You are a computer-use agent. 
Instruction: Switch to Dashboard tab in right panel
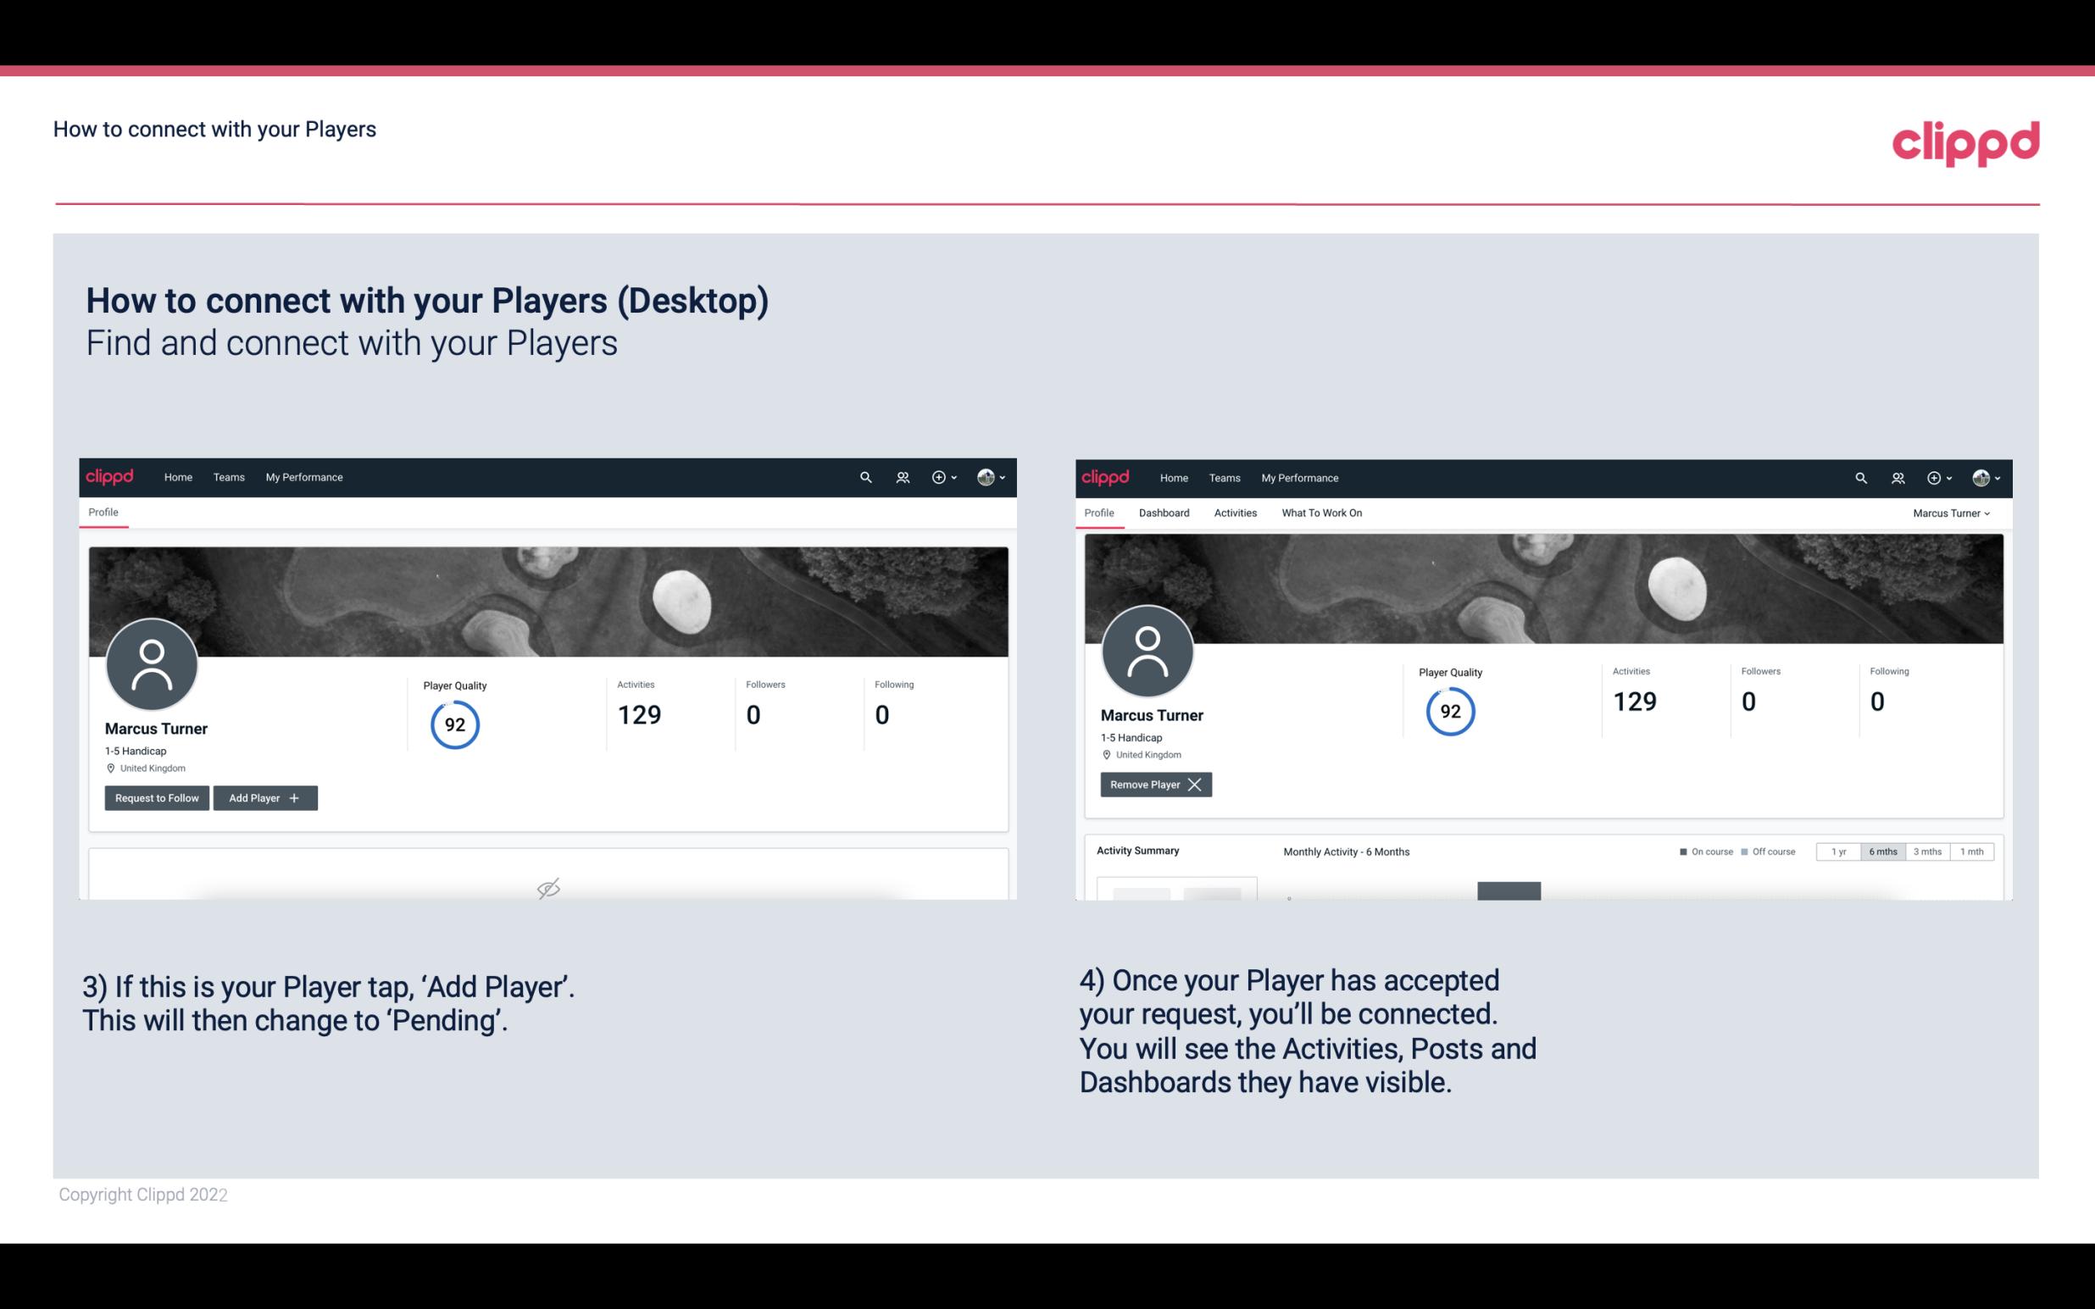[1161, 513]
